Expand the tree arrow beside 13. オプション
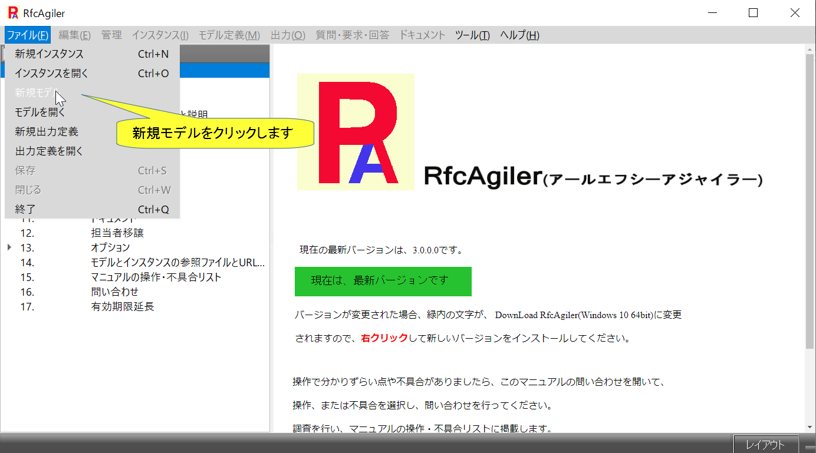816x453 pixels. tap(9, 247)
